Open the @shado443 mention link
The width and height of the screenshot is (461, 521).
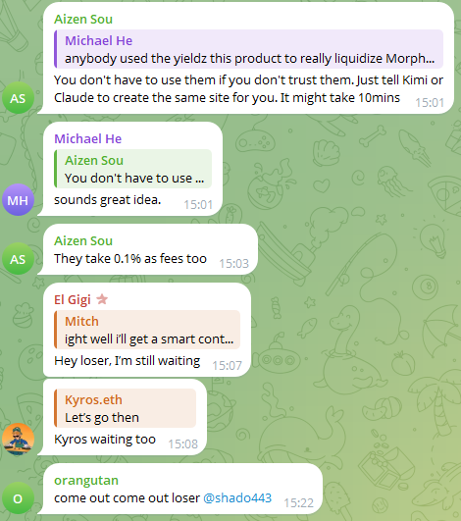click(237, 497)
